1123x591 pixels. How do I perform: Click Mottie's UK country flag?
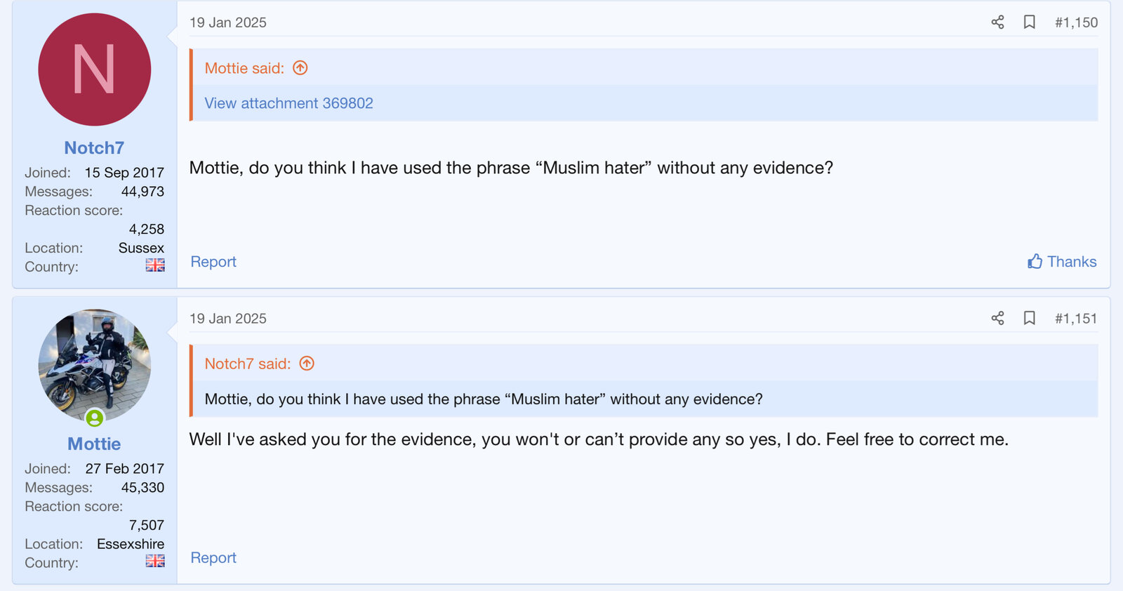155,561
